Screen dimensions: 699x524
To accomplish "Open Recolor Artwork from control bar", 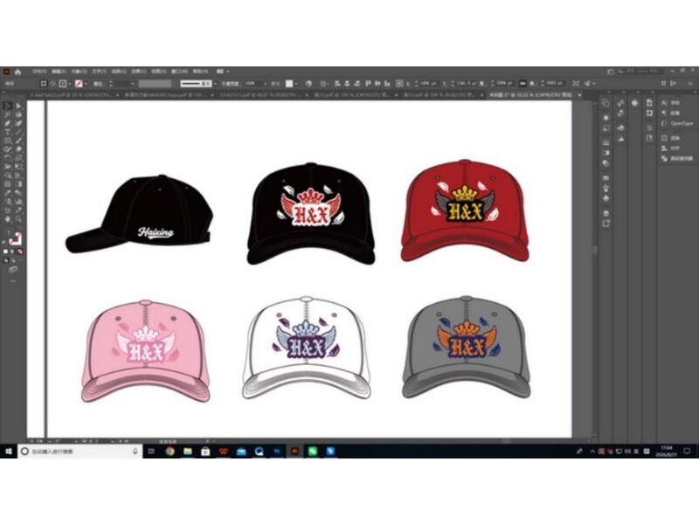I will click(308, 83).
